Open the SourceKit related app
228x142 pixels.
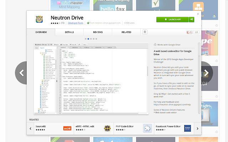(x=54, y=129)
